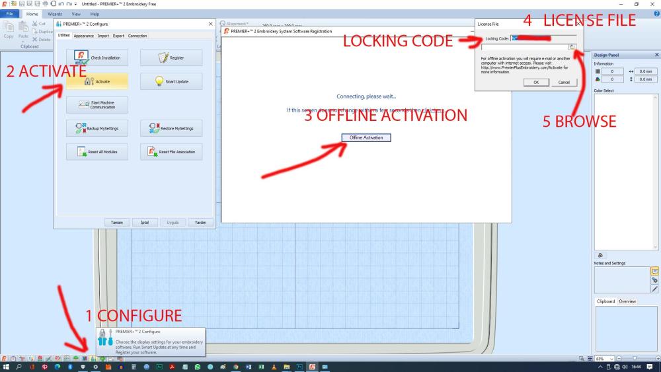Open the Help ribbon tab
The width and height of the screenshot is (661, 372).
[x=95, y=14]
